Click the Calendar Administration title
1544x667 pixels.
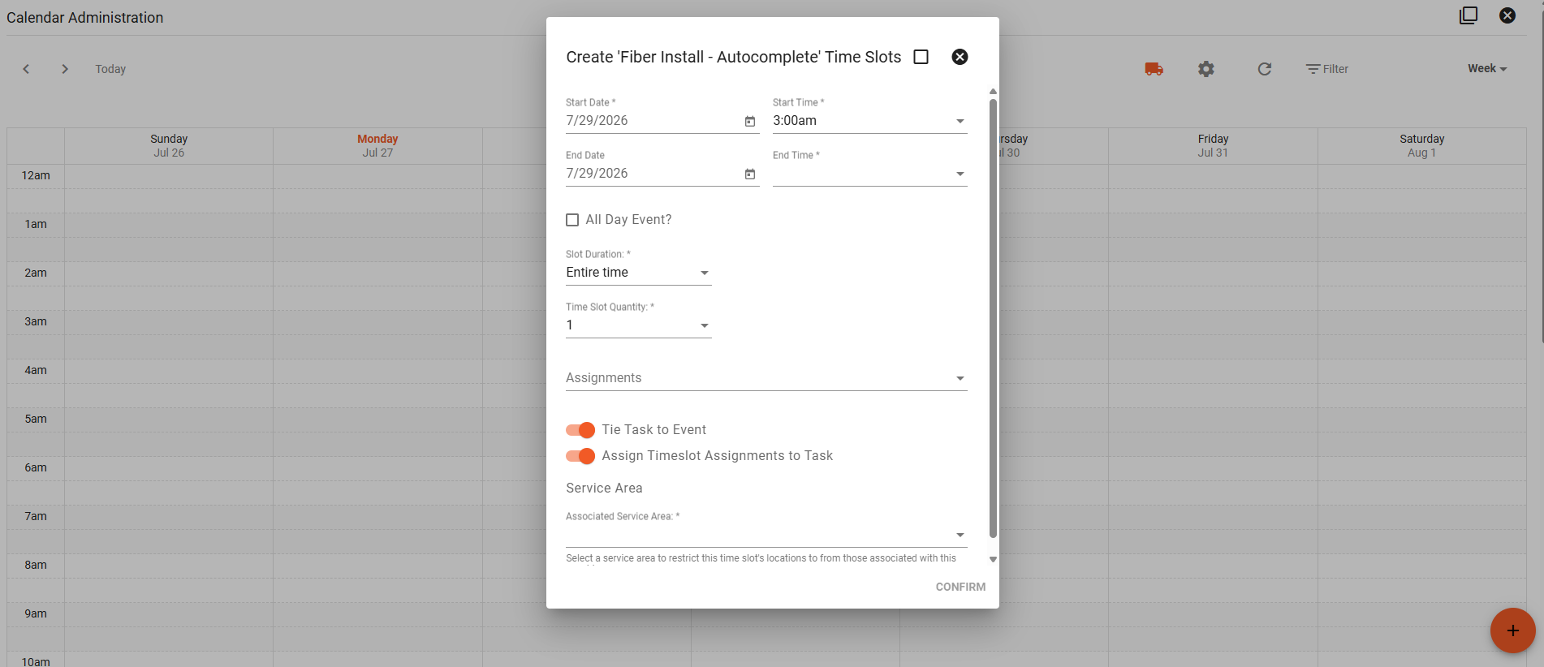(x=85, y=18)
